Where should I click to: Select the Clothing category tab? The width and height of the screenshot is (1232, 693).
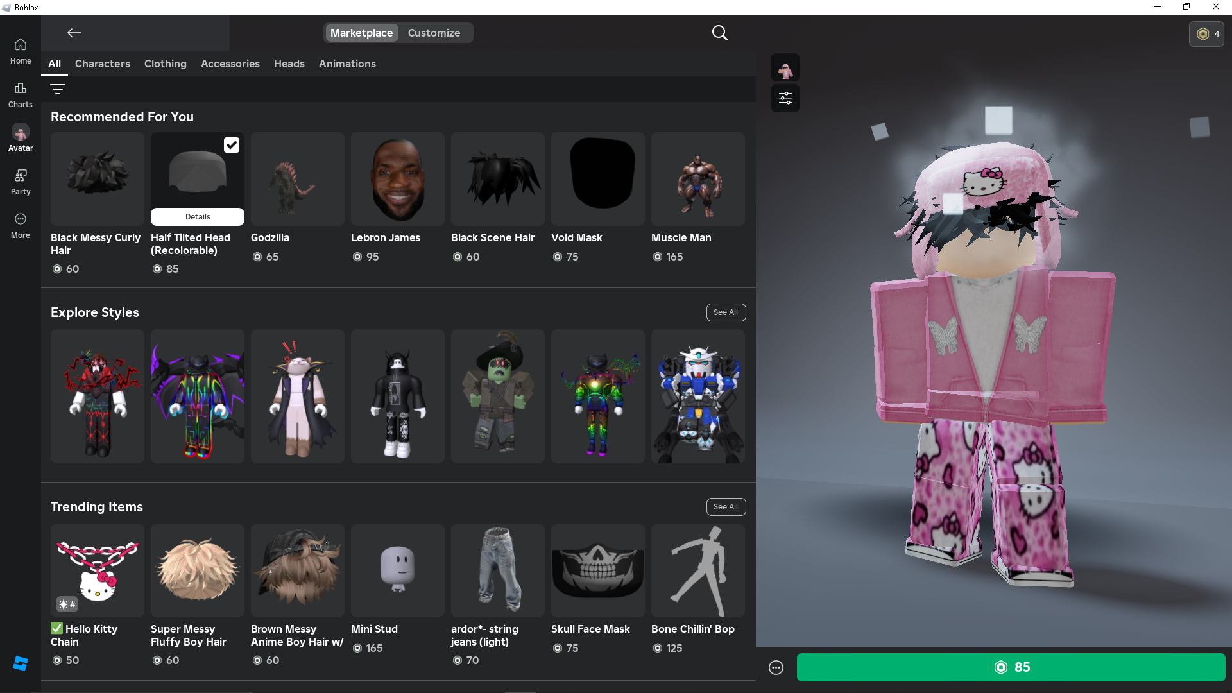(x=166, y=64)
